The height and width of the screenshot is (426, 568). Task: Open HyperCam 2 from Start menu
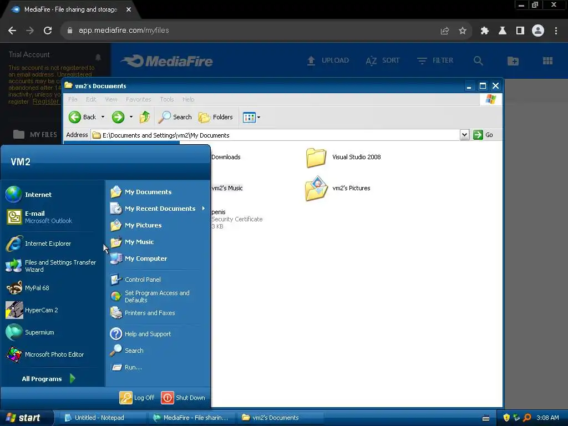point(32,310)
